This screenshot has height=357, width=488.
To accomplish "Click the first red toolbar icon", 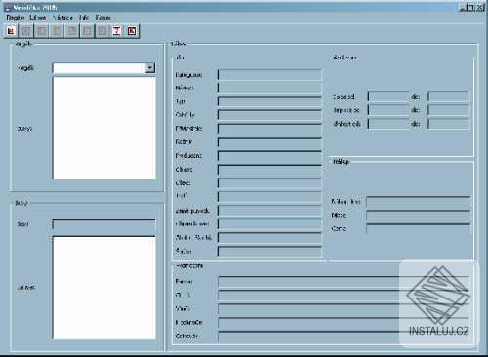I will point(11,31).
